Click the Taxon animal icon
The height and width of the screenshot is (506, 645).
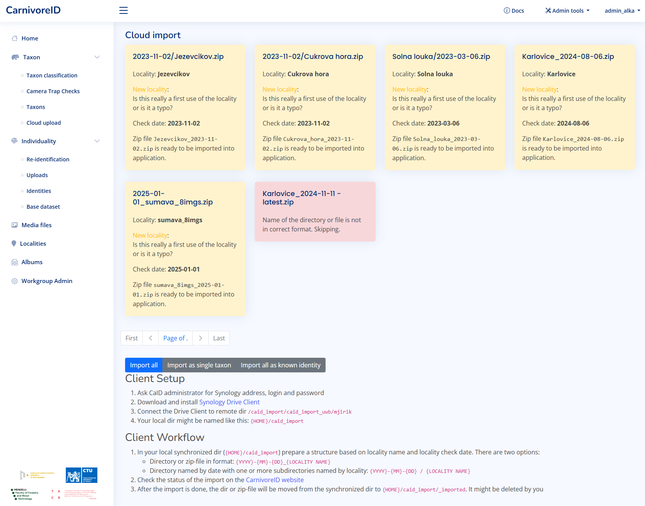coord(15,57)
